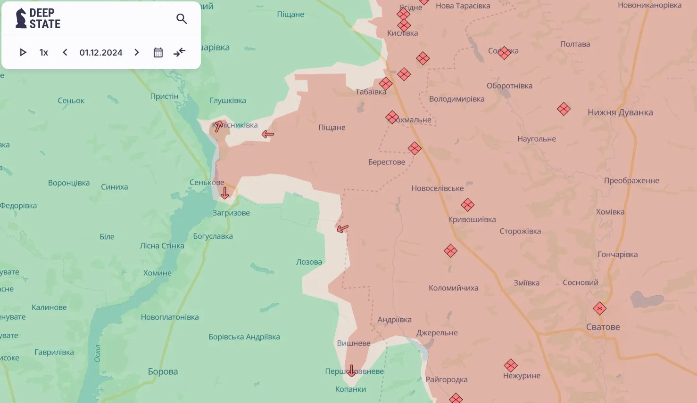Click the attack arrow west of Піщане
Screen dimensions: 697x403
click(x=268, y=134)
